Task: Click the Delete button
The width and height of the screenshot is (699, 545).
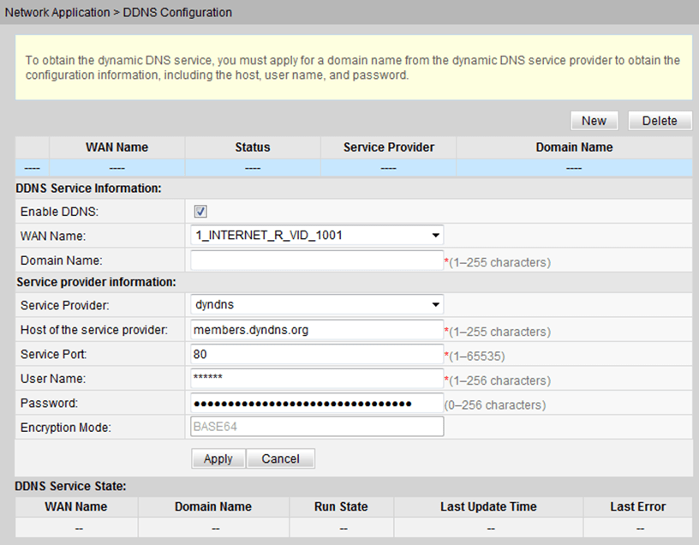Action: [x=660, y=121]
